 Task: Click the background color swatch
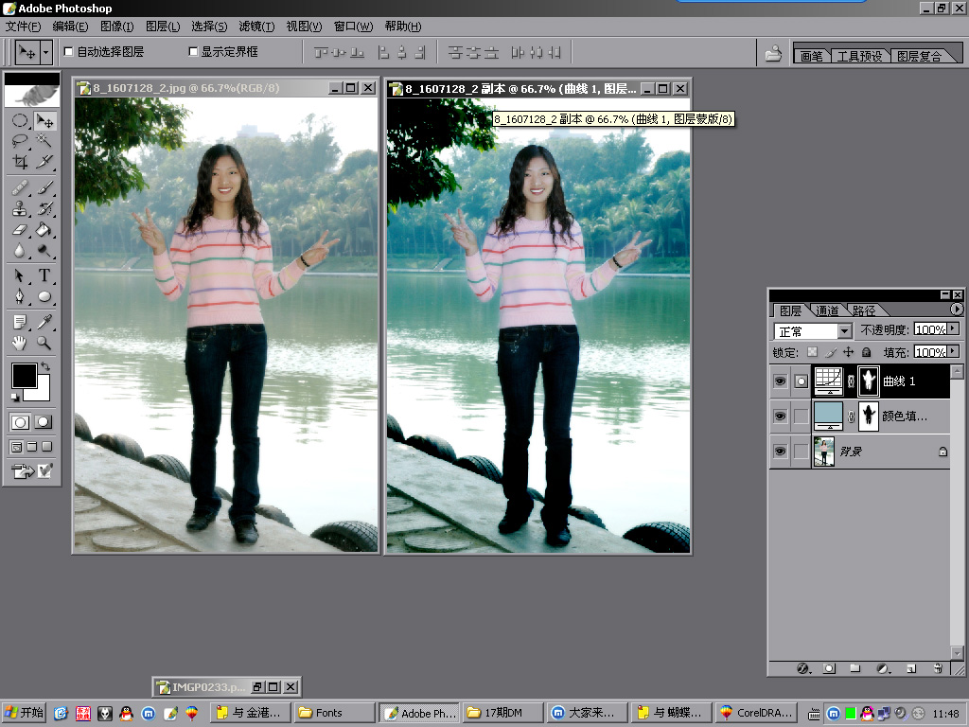(43, 393)
